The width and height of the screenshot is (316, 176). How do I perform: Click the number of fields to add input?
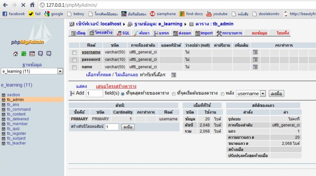pyautogui.click(x=95, y=93)
